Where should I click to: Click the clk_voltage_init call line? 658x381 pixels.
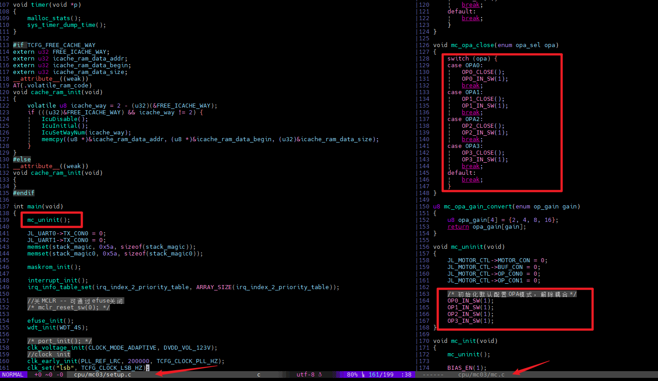point(123,348)
